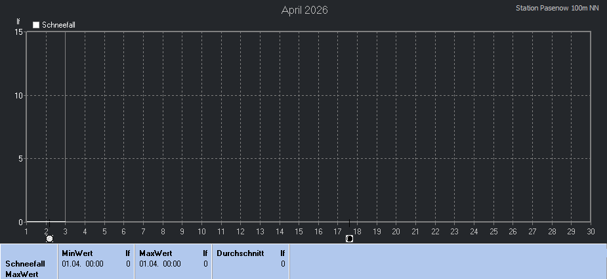Click the MinWert date 01.04. 00:00
Screen dimensions: 607x279
tap(83, 263)
